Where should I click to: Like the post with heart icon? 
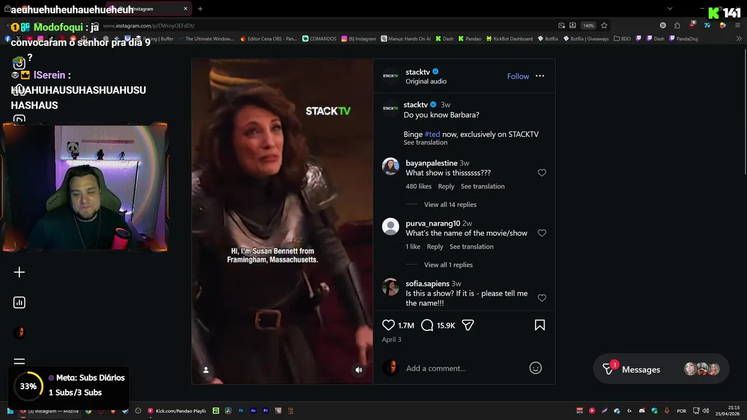coord(389,325)
